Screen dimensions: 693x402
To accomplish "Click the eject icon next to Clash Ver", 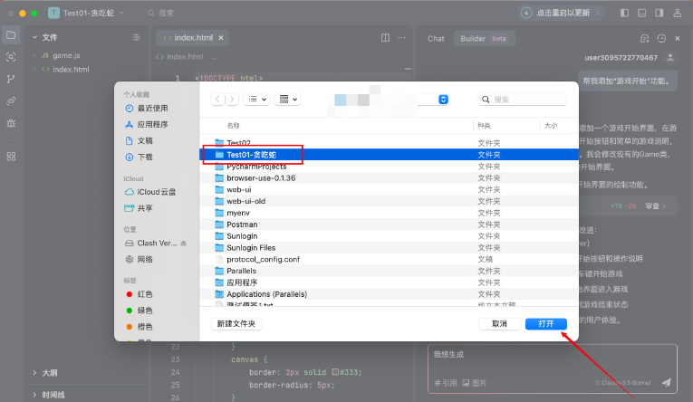I will point(185,244).
